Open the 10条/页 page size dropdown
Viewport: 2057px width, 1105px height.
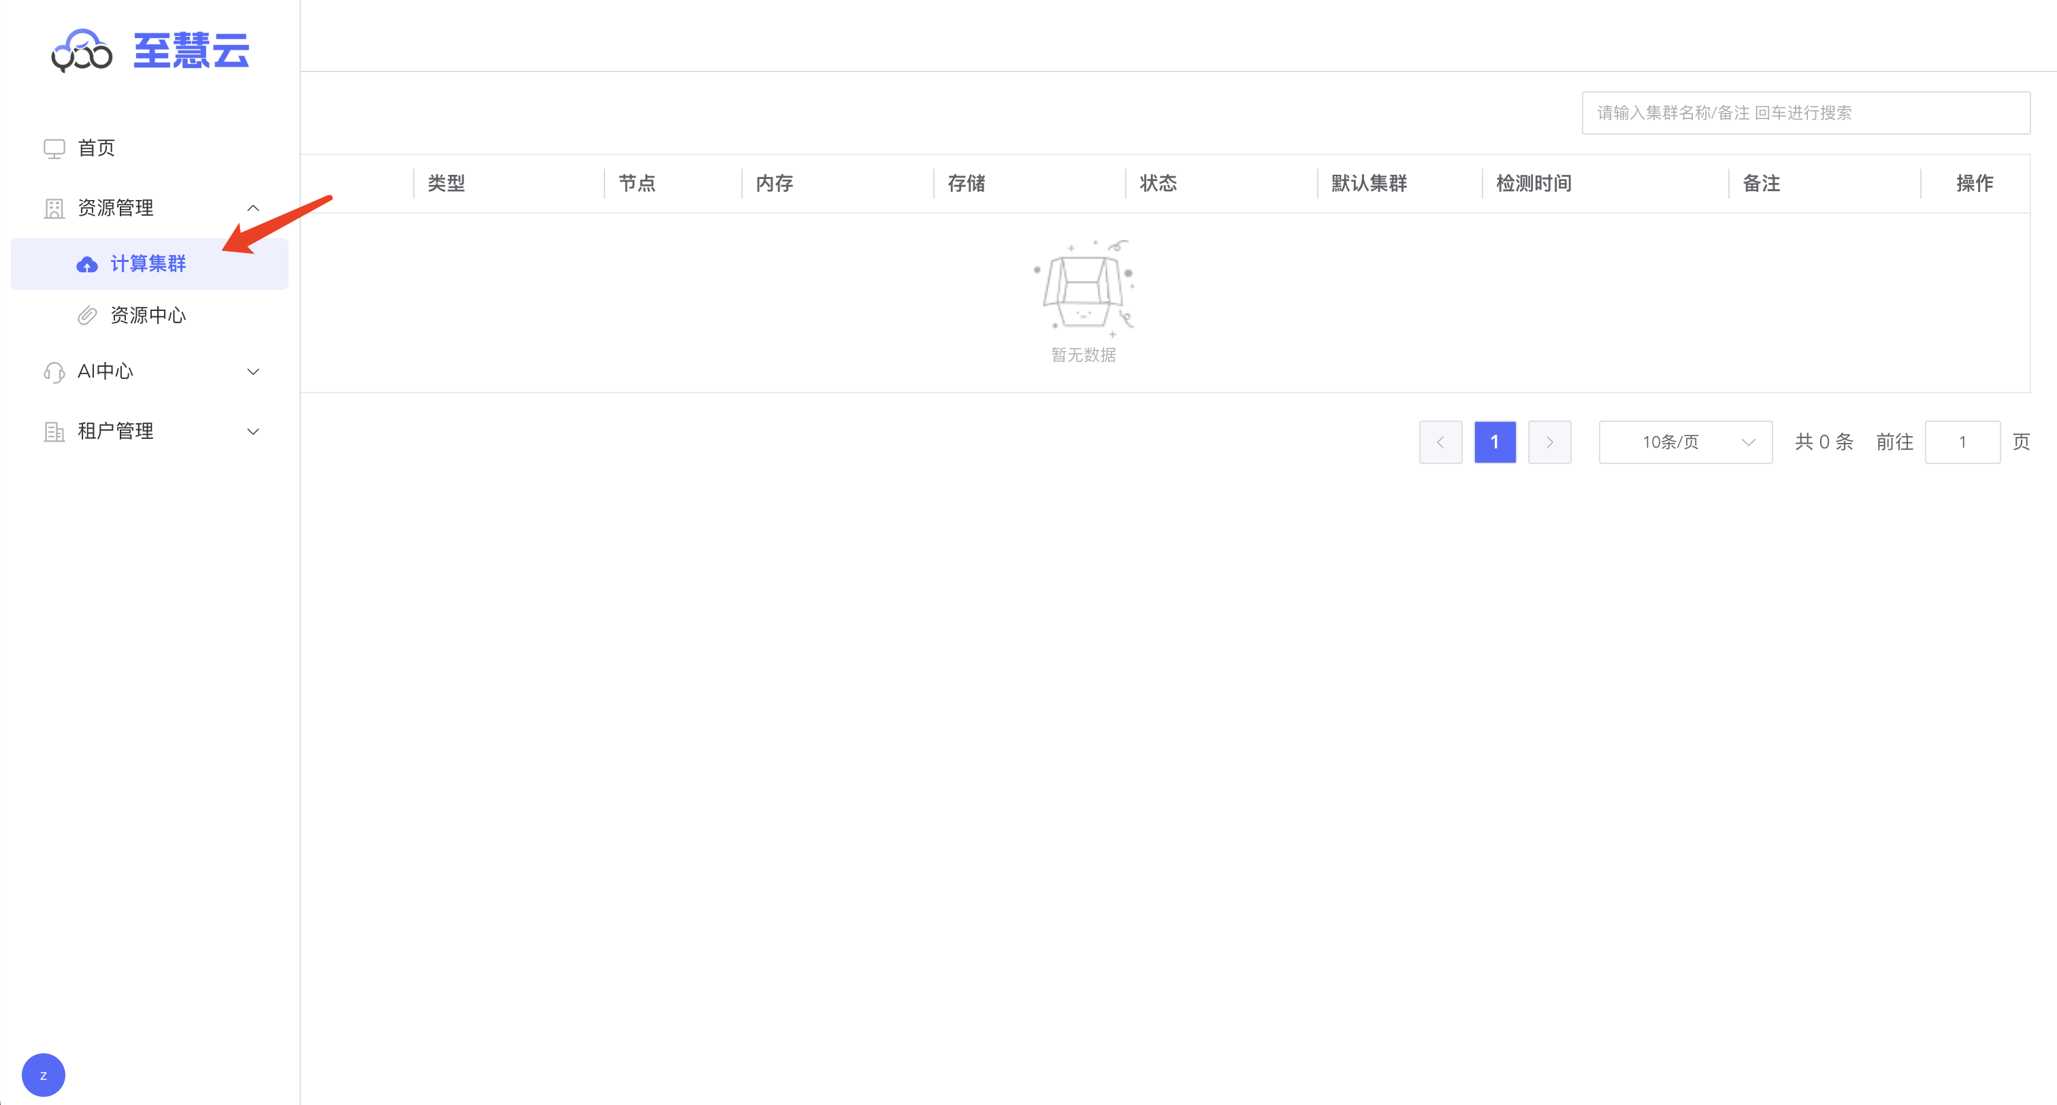click(1685, 442)
